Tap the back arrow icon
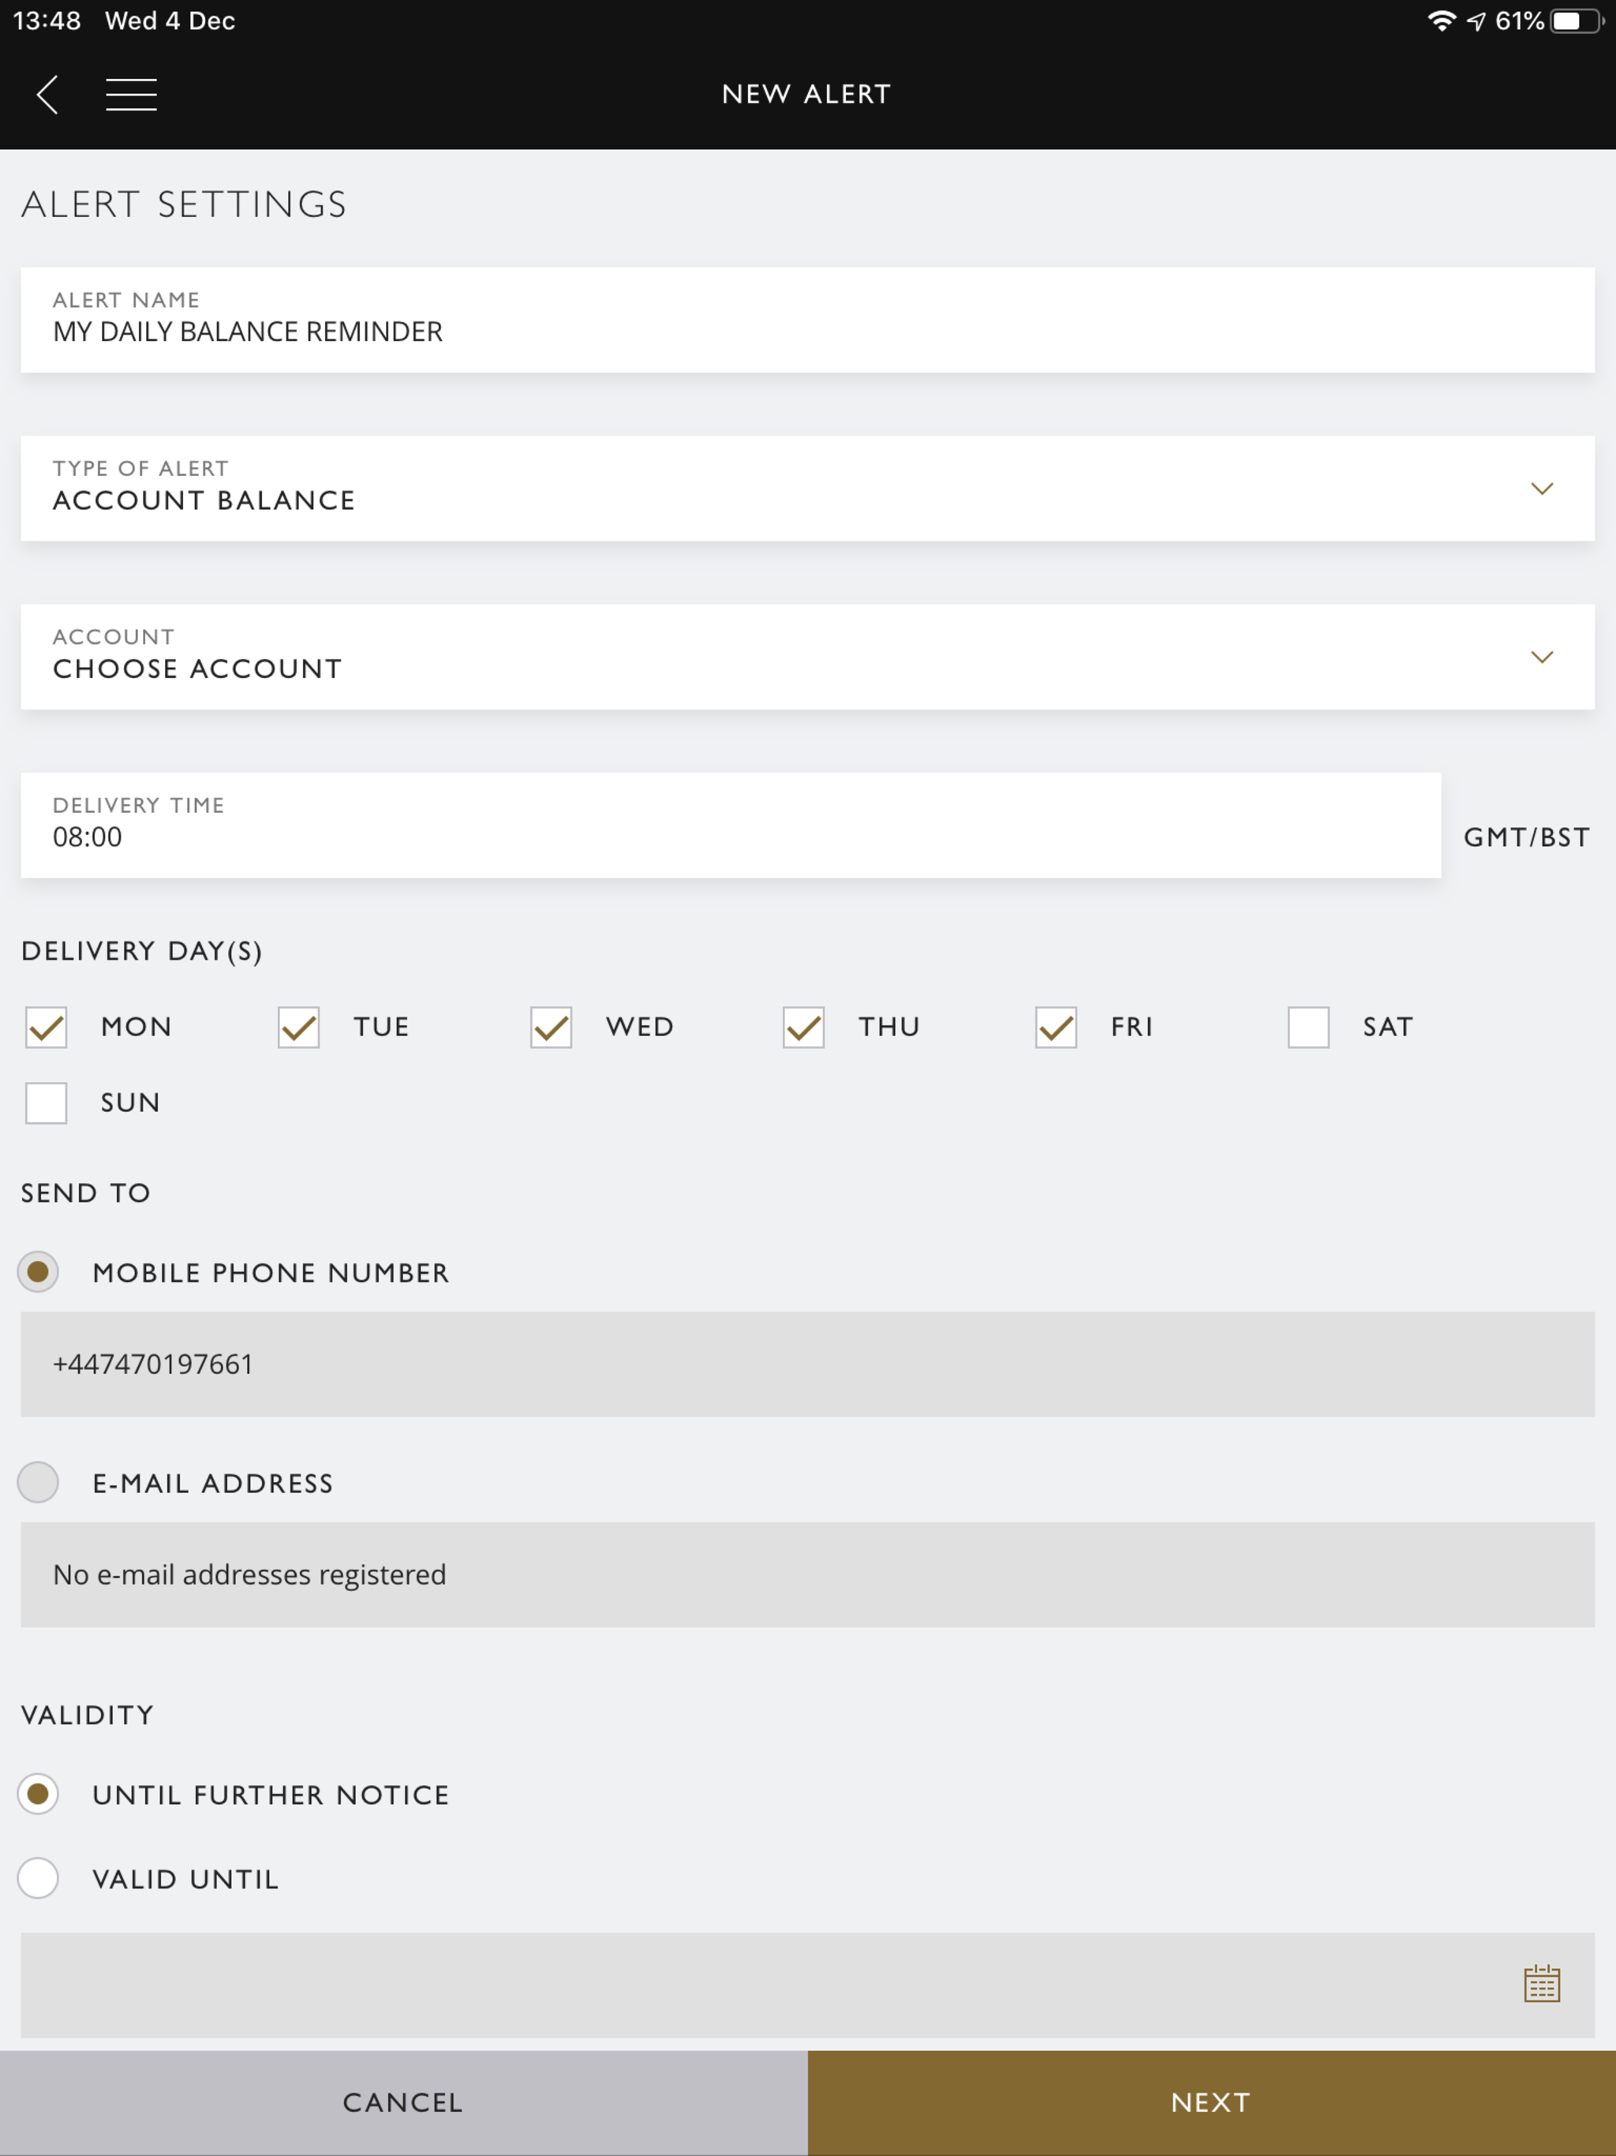1616x2156 pixels. pyautogui.click(x=47, y=95)
